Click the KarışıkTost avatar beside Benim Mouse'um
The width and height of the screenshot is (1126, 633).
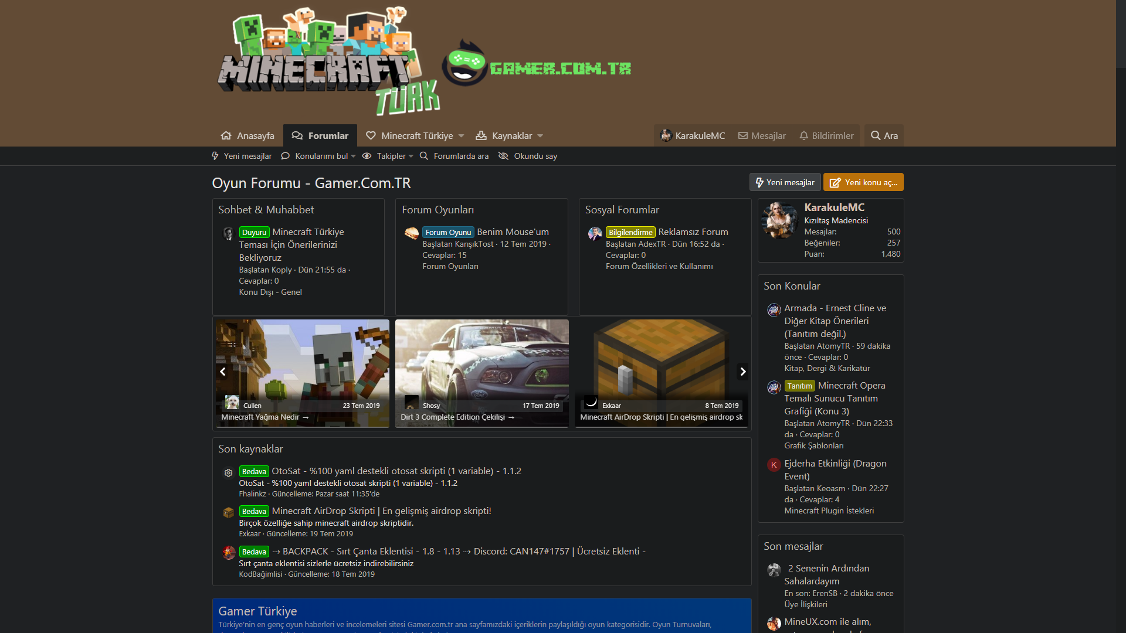[x=412, y=233]
